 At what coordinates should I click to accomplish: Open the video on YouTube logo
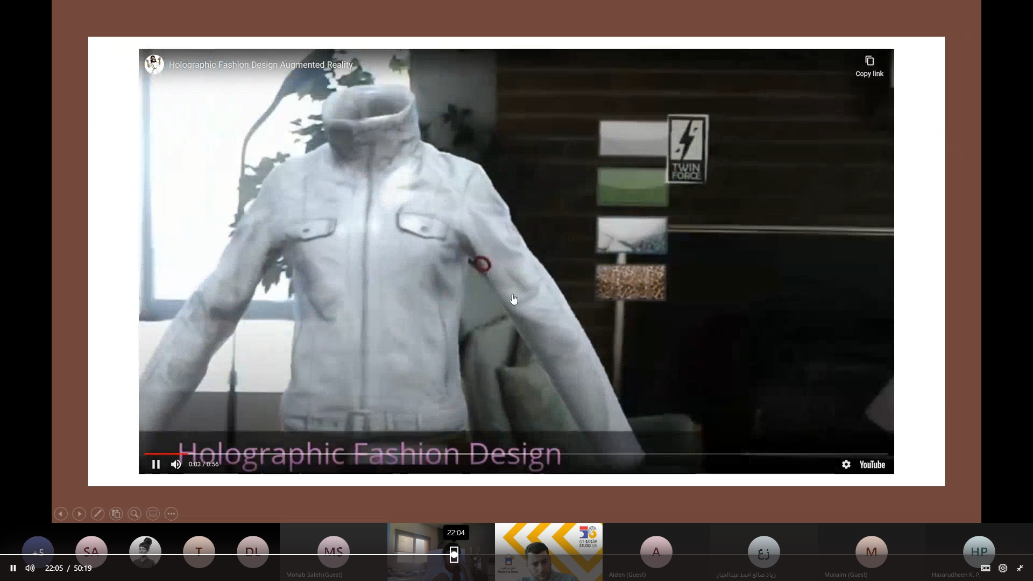(x=872, y=465)
